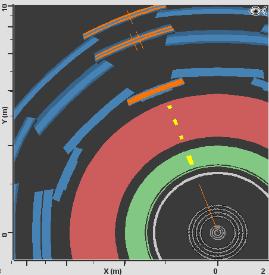Image resolution: width=269 pixels, height=275 pixels.
Task: Pick the innermost yellow cell in red ring
Action: pos(182,137)
